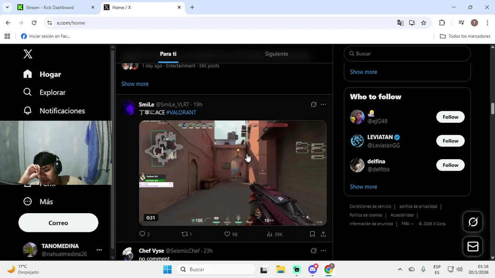The width and height of the screenshot is (495, 278).
Task: Open File Explorer from the taskbar
Action: coord(280,270)
